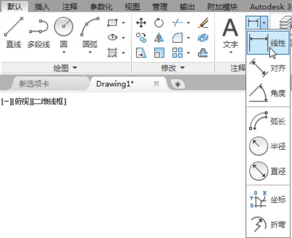Screen dimensions: 292x238
Task: Select the Move tool icon
Action: click(141, 23)
